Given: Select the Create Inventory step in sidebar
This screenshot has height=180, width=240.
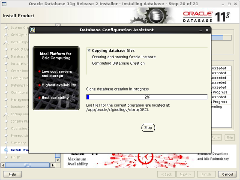Looking at the screenshot, I should [x=19, y=71].
